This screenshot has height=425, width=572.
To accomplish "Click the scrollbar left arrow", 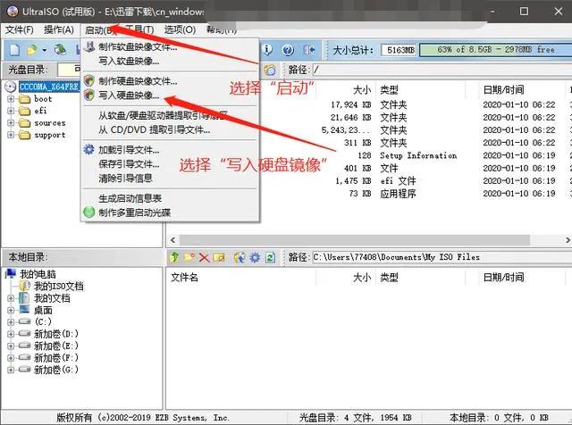I will (x=172, y=240).
